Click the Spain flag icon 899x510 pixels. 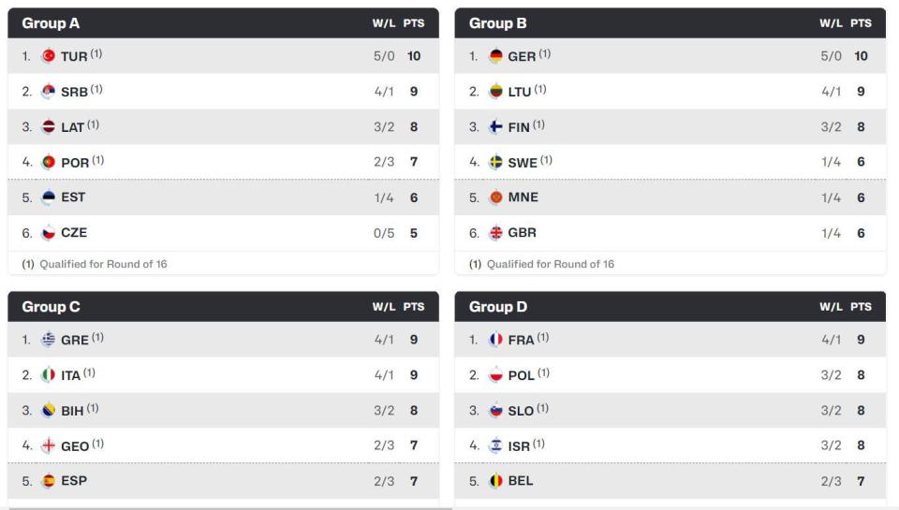(x=49, y=481)
